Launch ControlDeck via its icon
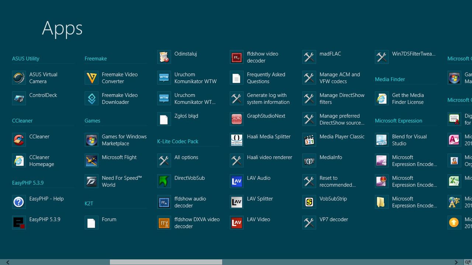This screenshot has width=472, height=265. coord(19,98)
